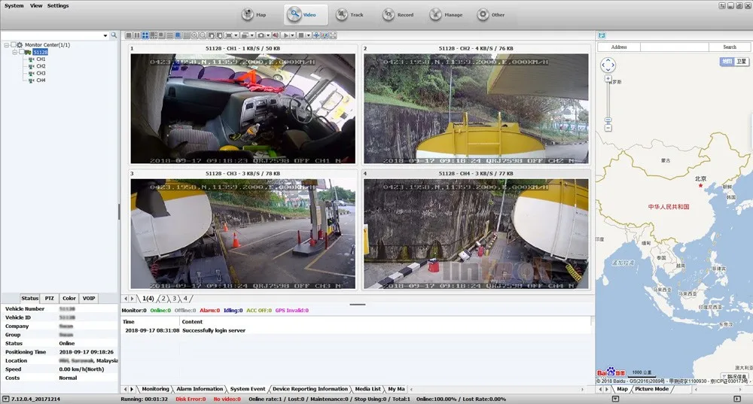Open the device search dropdown arrow
This screenshot has height=404, width=753.
[x=105, y=35]
